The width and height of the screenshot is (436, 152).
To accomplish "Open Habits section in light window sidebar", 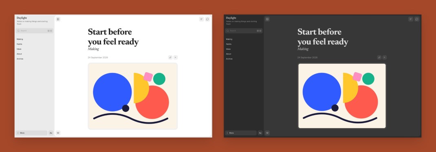I will click(20, 44).
